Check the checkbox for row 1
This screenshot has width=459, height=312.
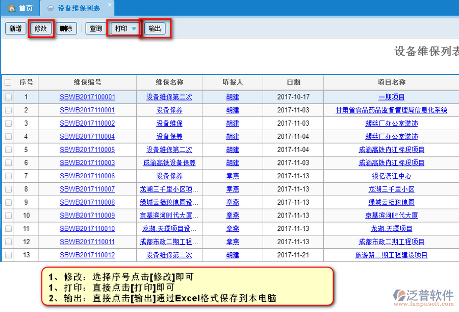8,97
